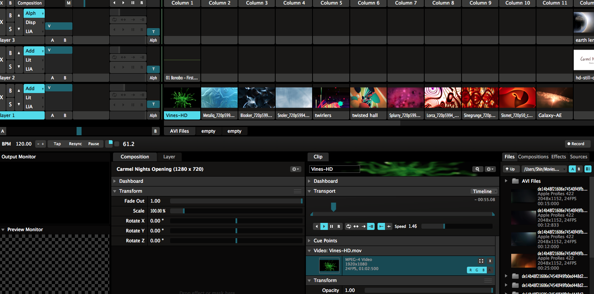This screenshot has width=594, height=294.
Task: Open the Timeline dropdown in Transport
Action: tap(484, 191)
